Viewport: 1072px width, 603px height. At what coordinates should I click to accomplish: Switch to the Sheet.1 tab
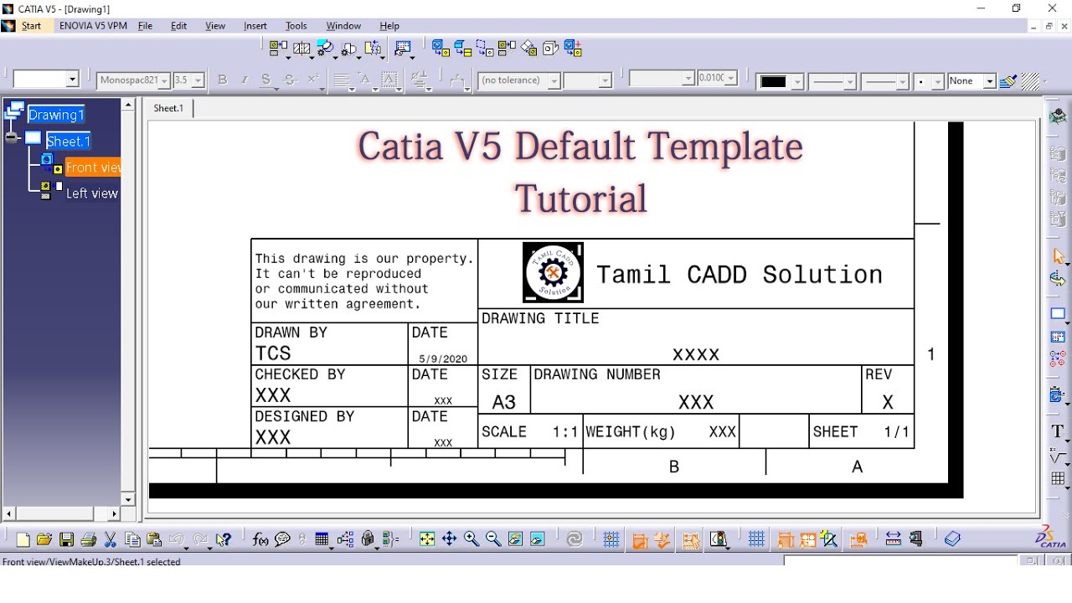(x=168, y=108)
